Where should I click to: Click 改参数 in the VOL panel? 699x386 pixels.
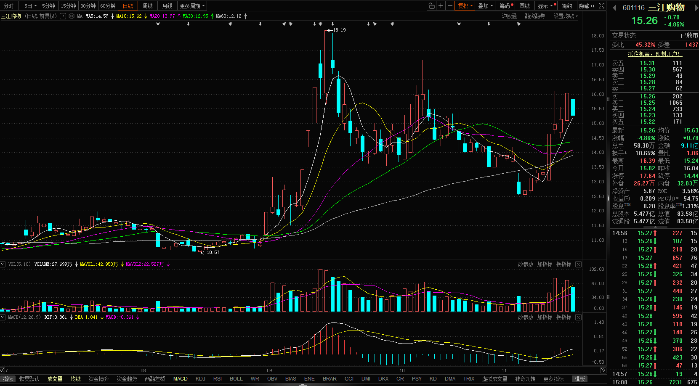(526, 264)
